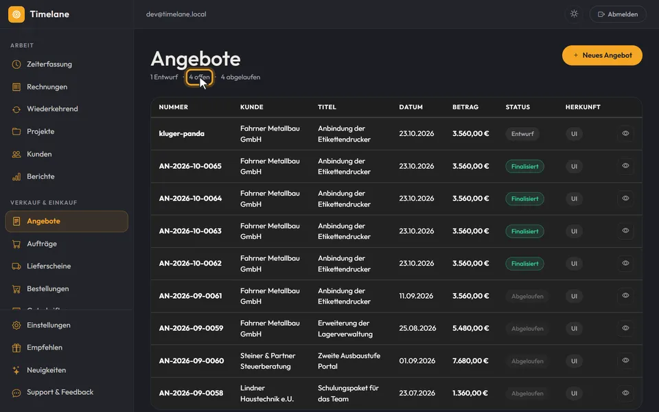View offer kluger-panda via eye icon

click(x=625, y=134)
